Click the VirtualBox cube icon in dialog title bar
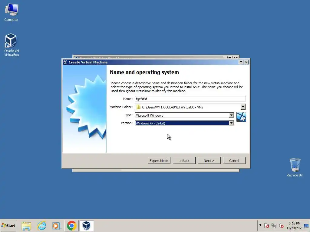310x232 pixels. pos(65,62)
